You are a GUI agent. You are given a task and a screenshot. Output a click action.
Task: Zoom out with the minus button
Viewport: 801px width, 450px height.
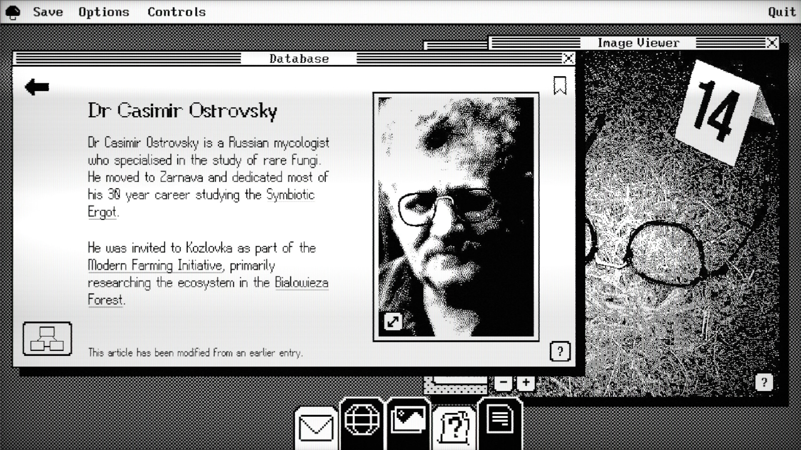point(504,382)
